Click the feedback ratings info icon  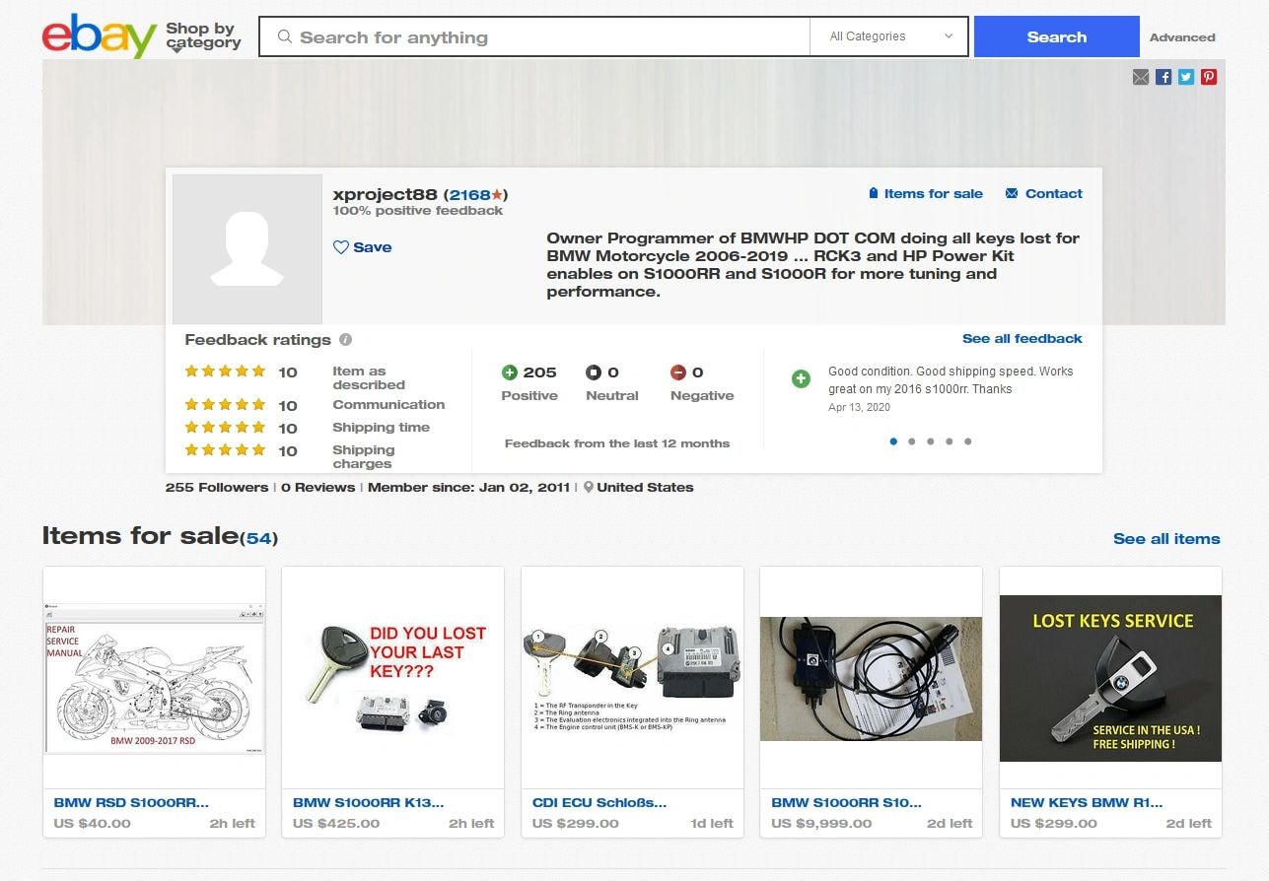[x=345, y=340]
